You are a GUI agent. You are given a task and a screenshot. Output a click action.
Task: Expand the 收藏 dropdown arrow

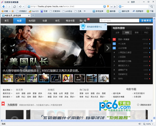(10, 11)
